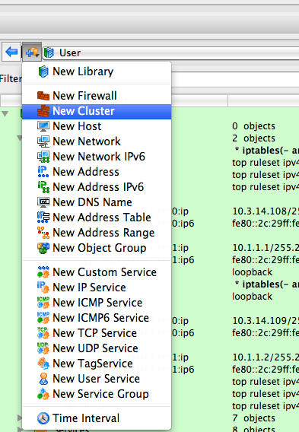Image resolution: width=299 pixels, height=432 pixels.
Task: Select New Address IPv6 text entry
Action: (x=98, y=187)
